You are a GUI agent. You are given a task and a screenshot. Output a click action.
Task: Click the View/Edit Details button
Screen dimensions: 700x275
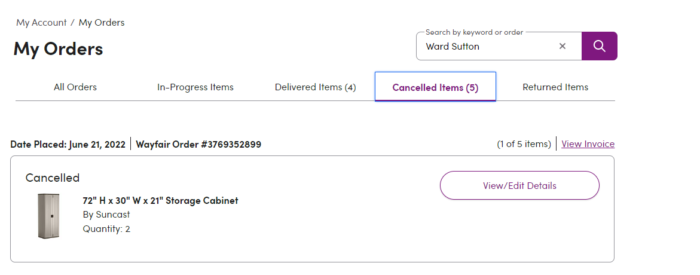click(519, 185)
